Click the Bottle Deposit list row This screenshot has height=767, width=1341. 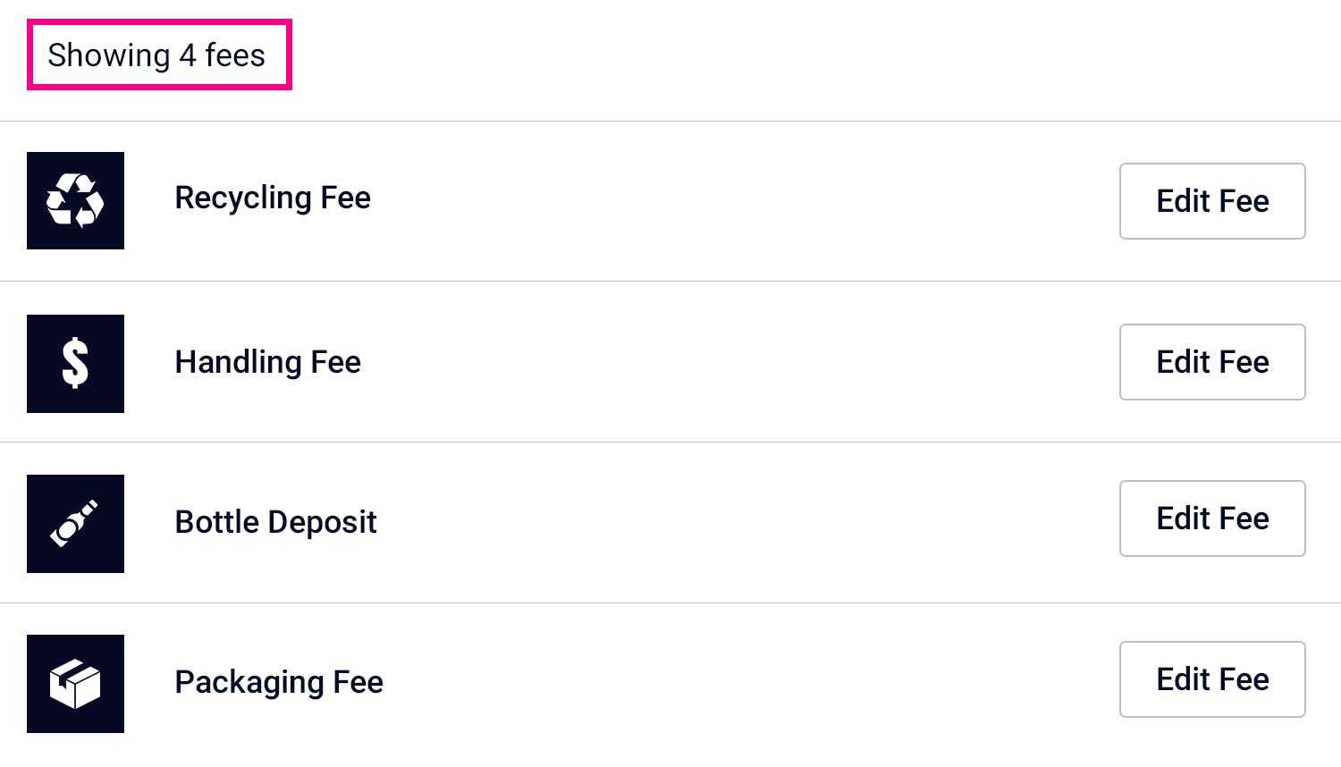point(626,523)
